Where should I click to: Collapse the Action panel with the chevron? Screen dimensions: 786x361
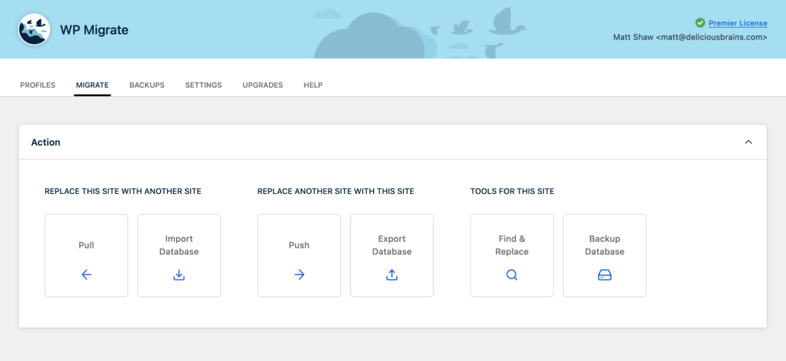[x=749, y=142]
